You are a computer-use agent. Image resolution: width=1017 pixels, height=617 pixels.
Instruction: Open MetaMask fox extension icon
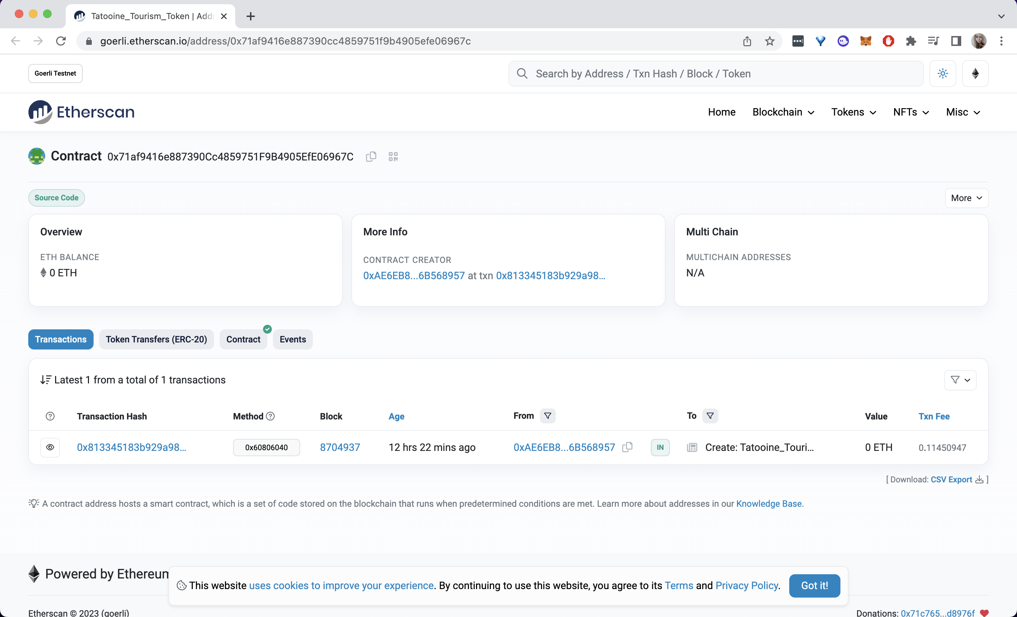click(x=866, y=41)
